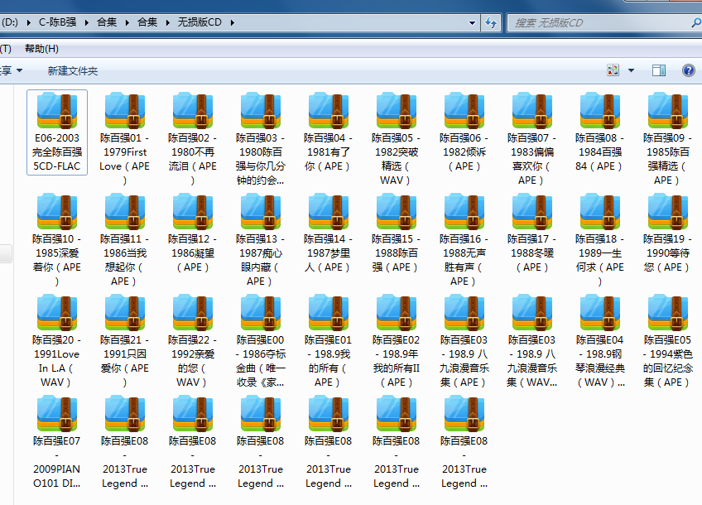
Task: Click the change view icon in the toolbar
Action: point(613,70)
